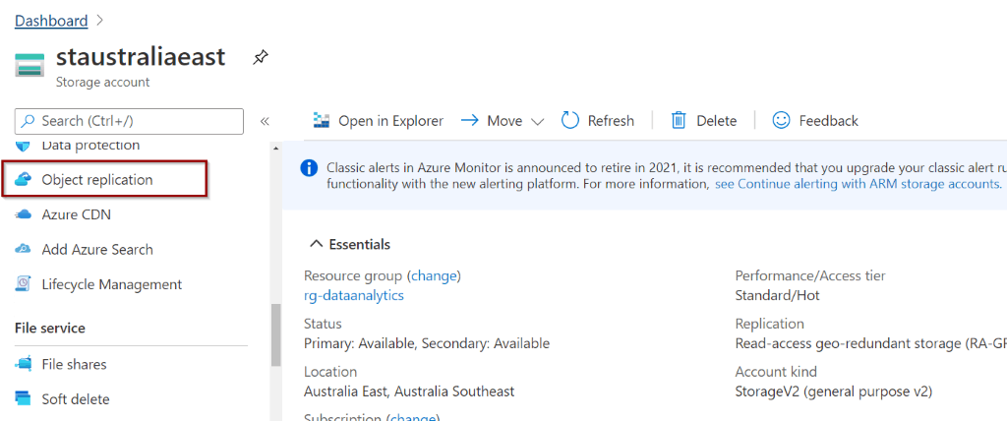The width and height of the screenshot is (1007, 421).
Task: Click the Feedback button label
Action: [x=828, y=121]
